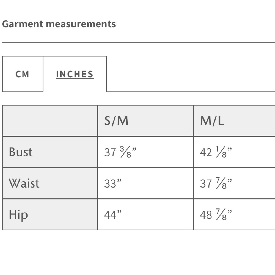The height and width of the screenshot is (275, 275).
Task: Click blank area below the measurements table
Action: pos(137,252)
